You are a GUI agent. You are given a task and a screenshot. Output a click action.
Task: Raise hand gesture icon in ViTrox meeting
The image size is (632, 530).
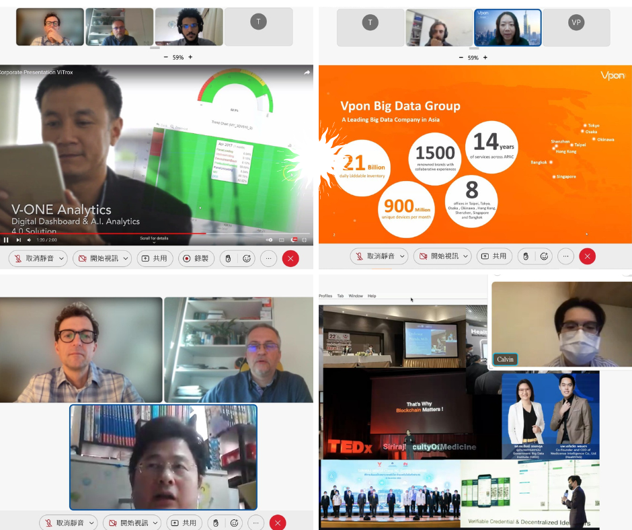pos(228,258)
